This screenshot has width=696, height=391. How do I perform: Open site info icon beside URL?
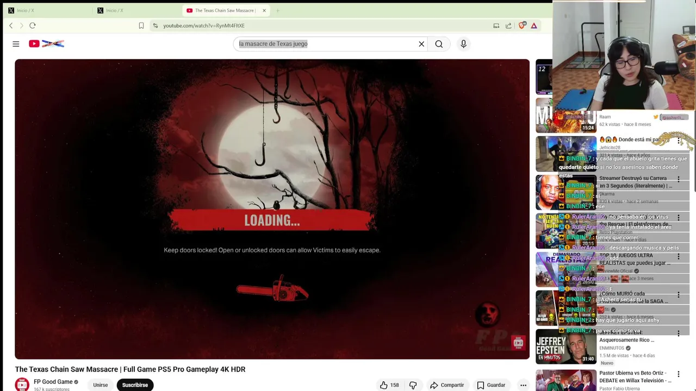pos(156,26)
